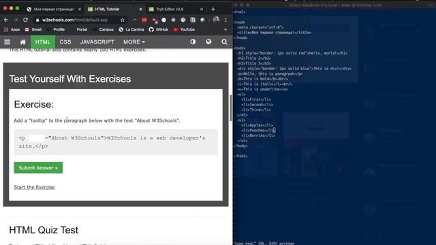Screen dimensions: 436x245
Task: Click Test Yourself With Exercises heading
Action: [x=70, y=79]
